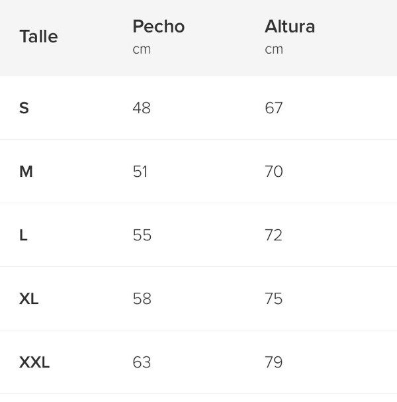Click the Altura value 79
The height and width of the screenshot is (402, 397).
tap(273, 362)
